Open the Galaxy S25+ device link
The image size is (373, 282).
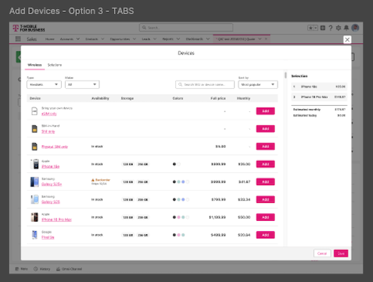(51, 184)
